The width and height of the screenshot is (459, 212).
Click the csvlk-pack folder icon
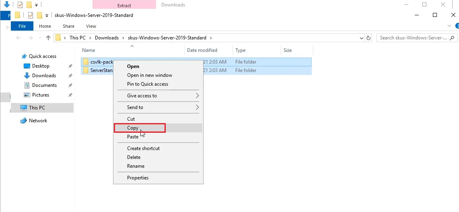(86, 62)
